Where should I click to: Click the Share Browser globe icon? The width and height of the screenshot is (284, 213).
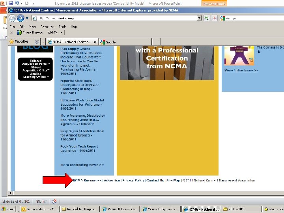[19, 32]
